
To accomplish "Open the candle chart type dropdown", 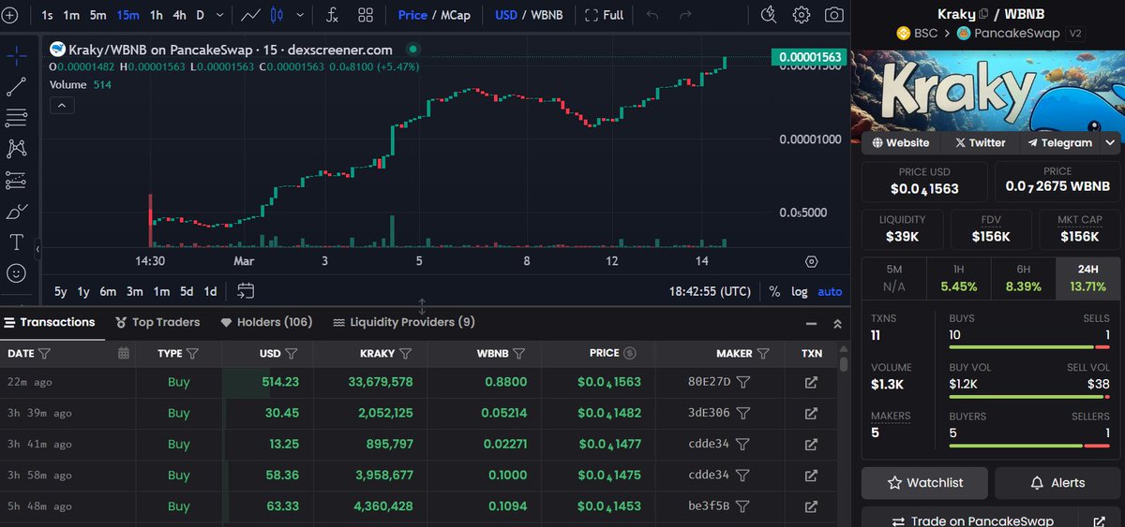I will pos(300,15).
